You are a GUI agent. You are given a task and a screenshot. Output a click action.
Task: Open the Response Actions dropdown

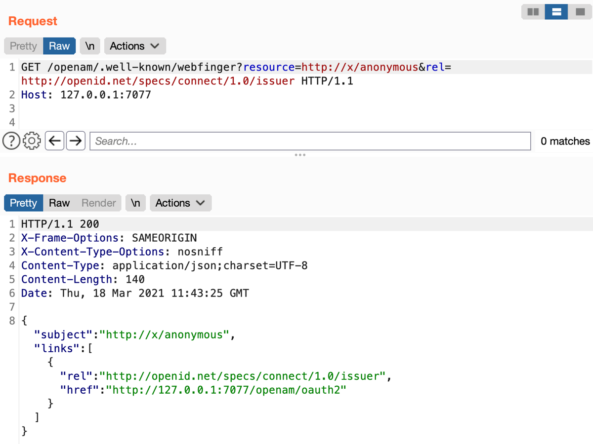tap(180, 203)
